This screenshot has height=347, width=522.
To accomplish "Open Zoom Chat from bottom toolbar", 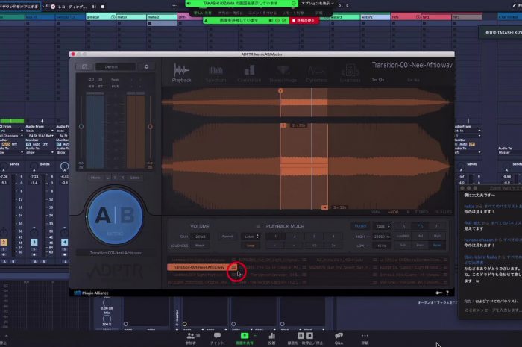I will (x=217, y=338).
